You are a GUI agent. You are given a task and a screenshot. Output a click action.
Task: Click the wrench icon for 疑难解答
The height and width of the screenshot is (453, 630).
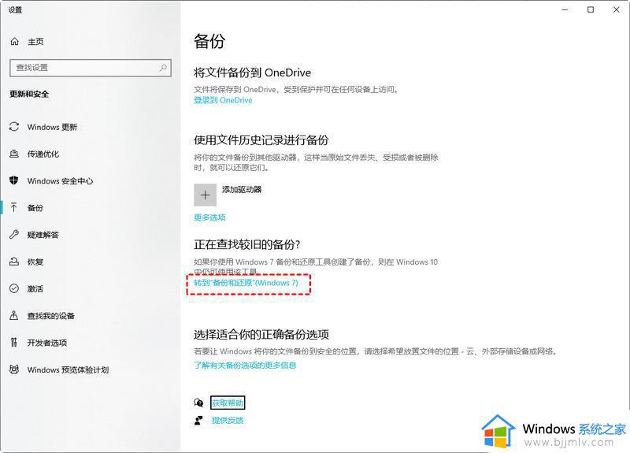tap(14, 234)
